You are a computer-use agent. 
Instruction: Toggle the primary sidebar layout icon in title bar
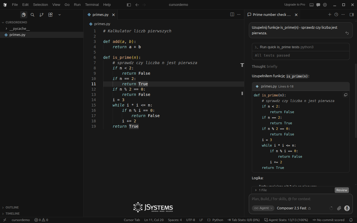coord(129,5)
